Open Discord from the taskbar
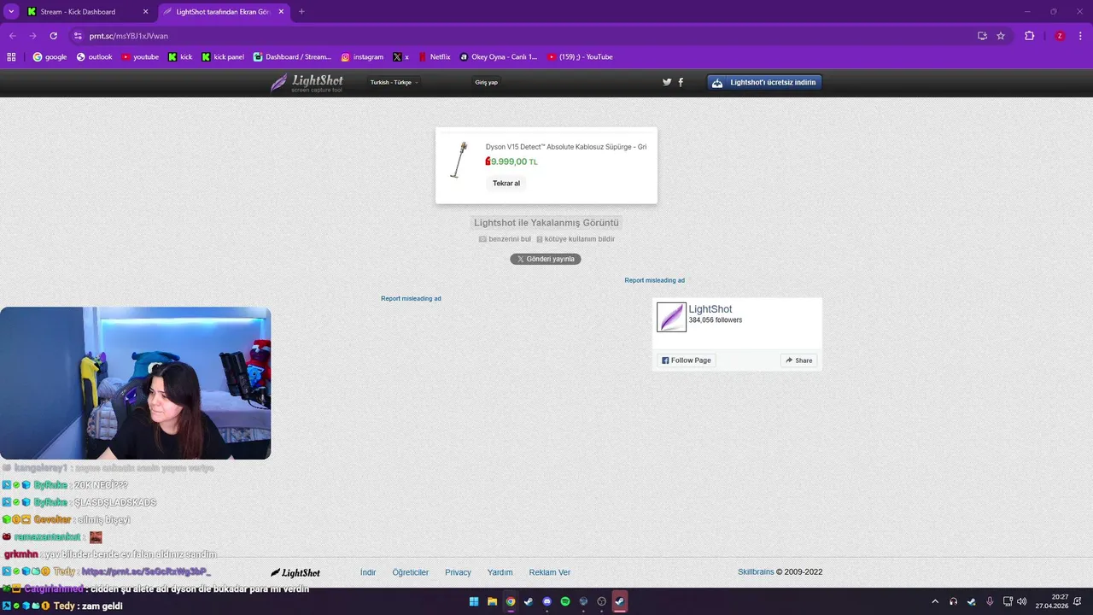Viewport: 1093px width, 615px height. 547,601
